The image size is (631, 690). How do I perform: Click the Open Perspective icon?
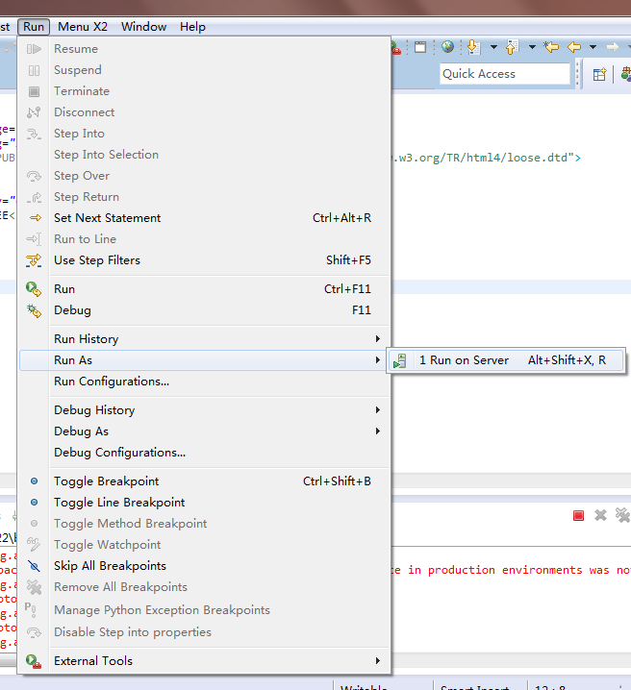coord(599,74)
